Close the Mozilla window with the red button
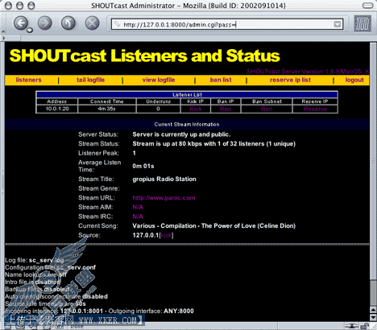This screenshot has width=377, height=330. [x=8, y=6]
